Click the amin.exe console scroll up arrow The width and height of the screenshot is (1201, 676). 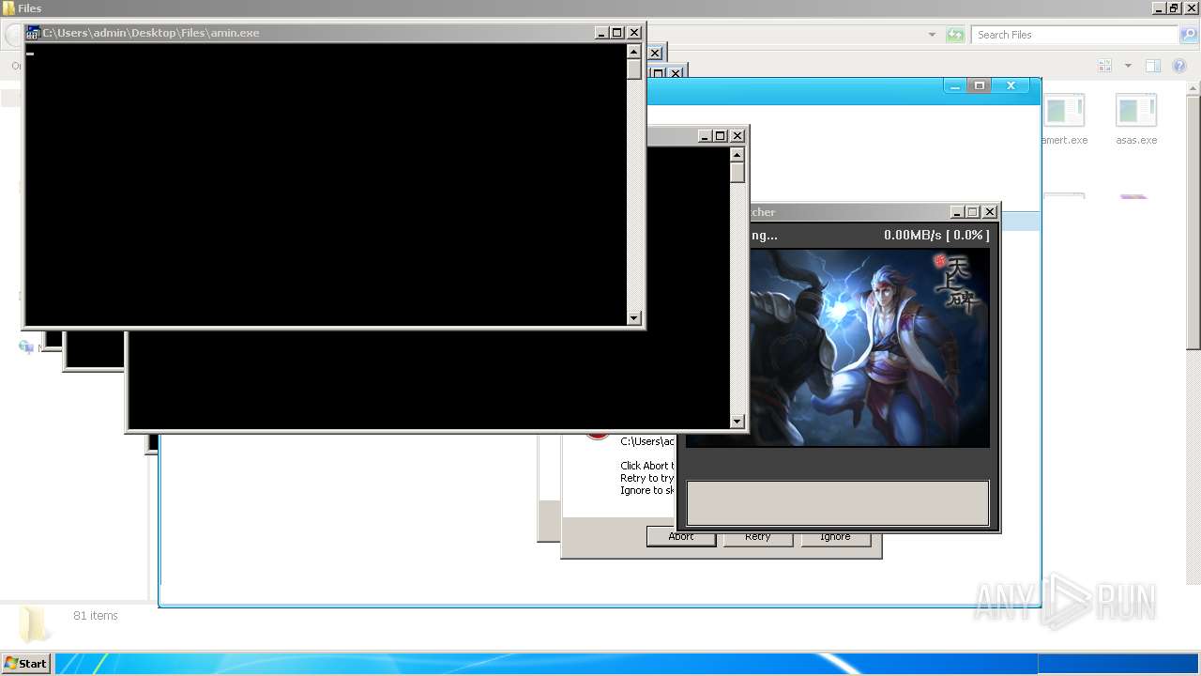point(634,52)
